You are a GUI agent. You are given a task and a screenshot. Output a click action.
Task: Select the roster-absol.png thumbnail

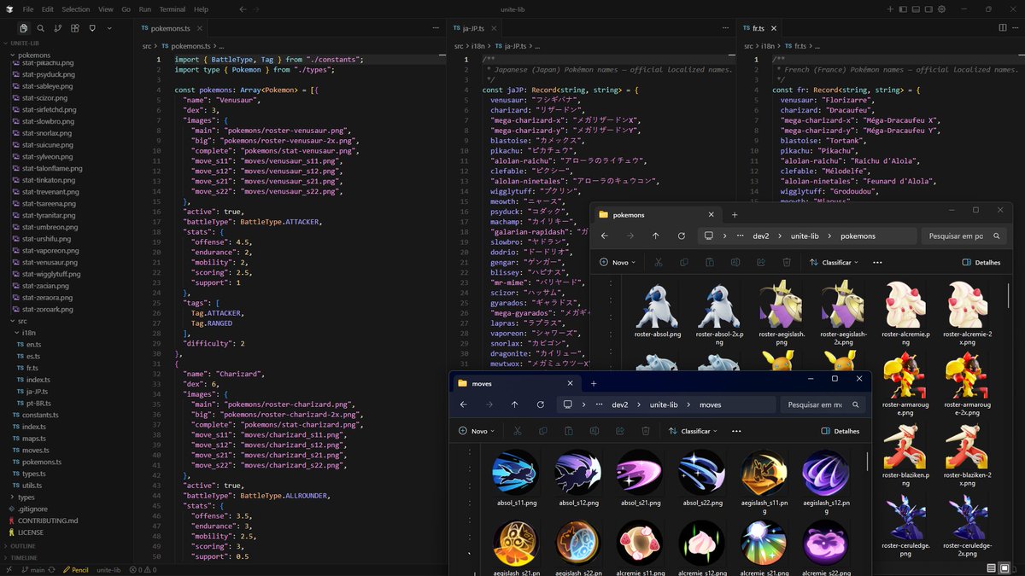tap(658, 307)
